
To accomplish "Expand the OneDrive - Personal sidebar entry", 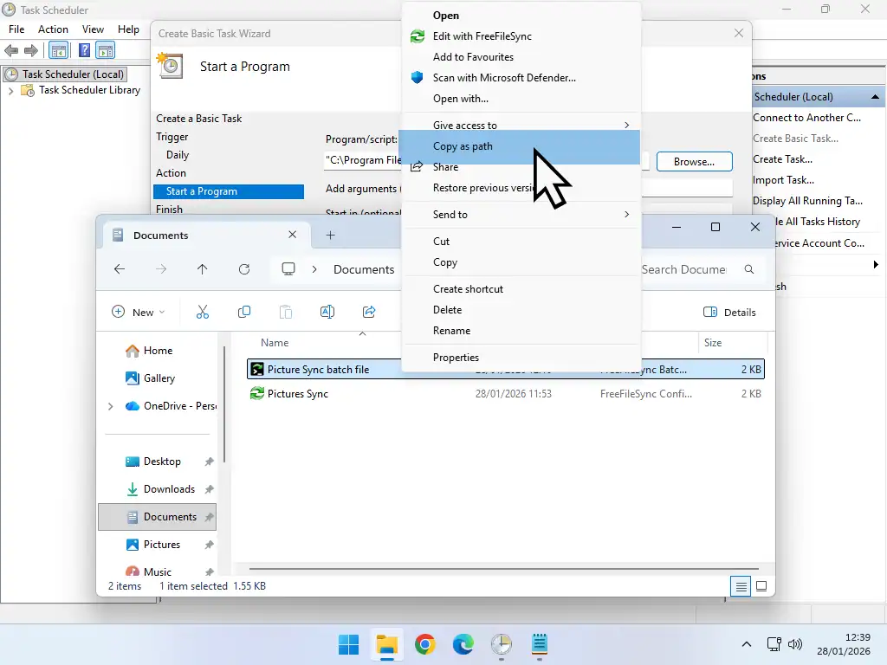I will tap(110, 406).
